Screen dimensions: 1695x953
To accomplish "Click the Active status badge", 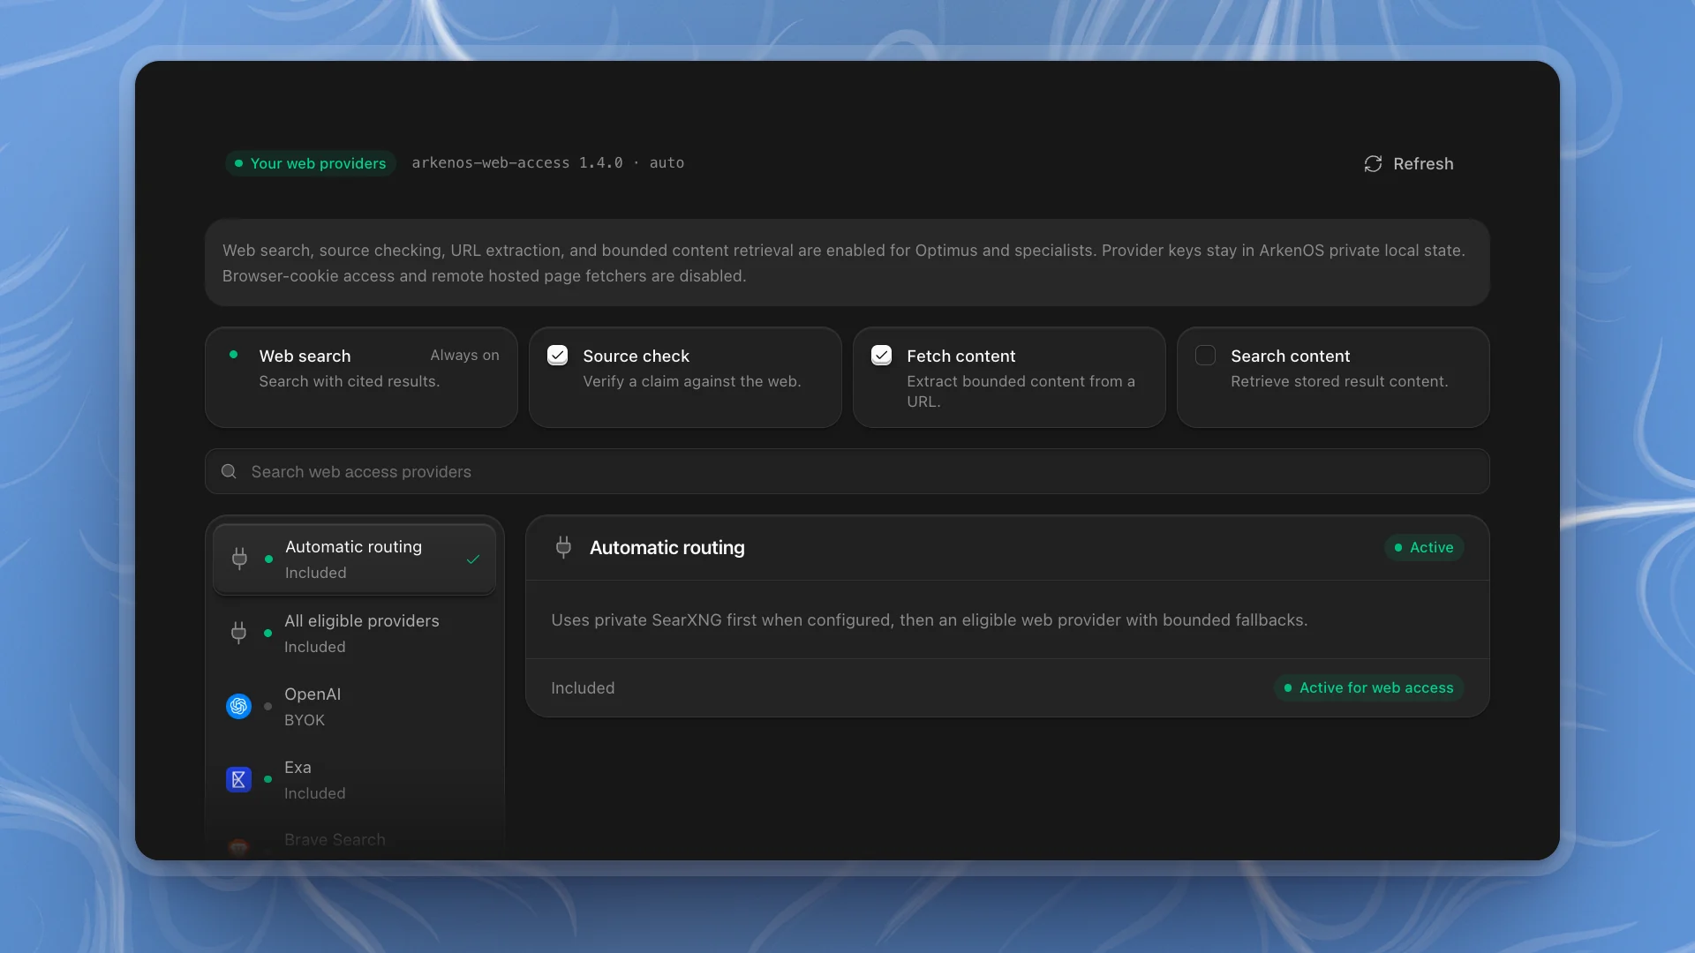I will coord(1424,547).
